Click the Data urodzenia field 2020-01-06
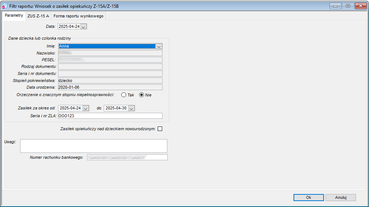This screenshot has height=207, width=369. click(x=110, y=87)
